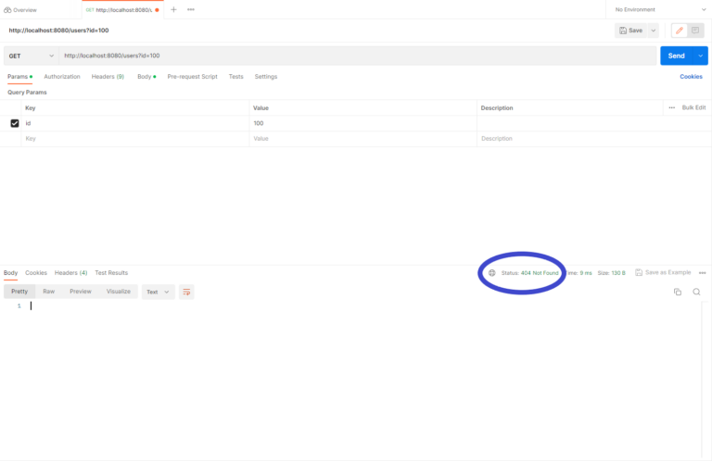Viewport: 712px width, 461px height.
Task: Expand the Text format dropdown in response
Action: pyautogui.click(x=158, y=292)
